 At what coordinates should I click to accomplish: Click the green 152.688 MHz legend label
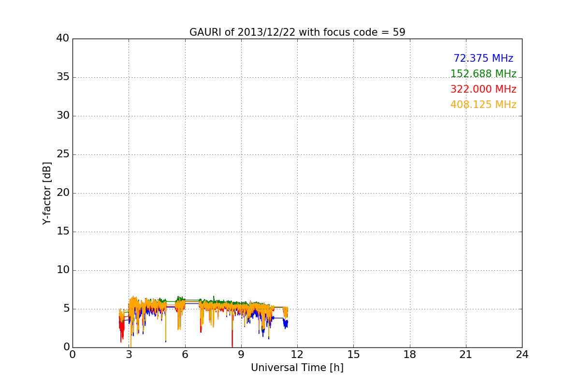483,74
